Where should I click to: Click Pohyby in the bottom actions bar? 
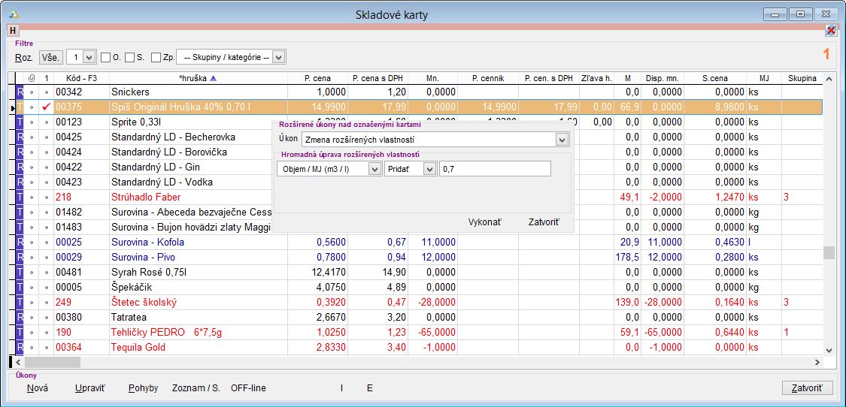click(x=143, y=388)
